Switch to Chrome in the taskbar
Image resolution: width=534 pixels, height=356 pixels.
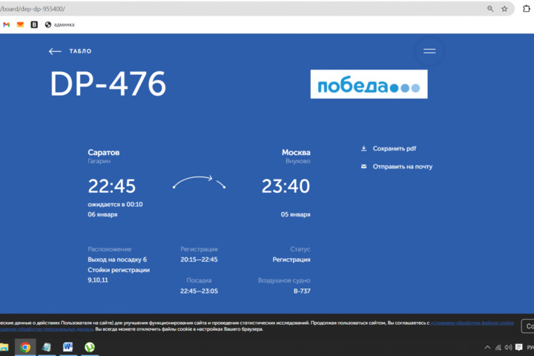tap(25, 347)
